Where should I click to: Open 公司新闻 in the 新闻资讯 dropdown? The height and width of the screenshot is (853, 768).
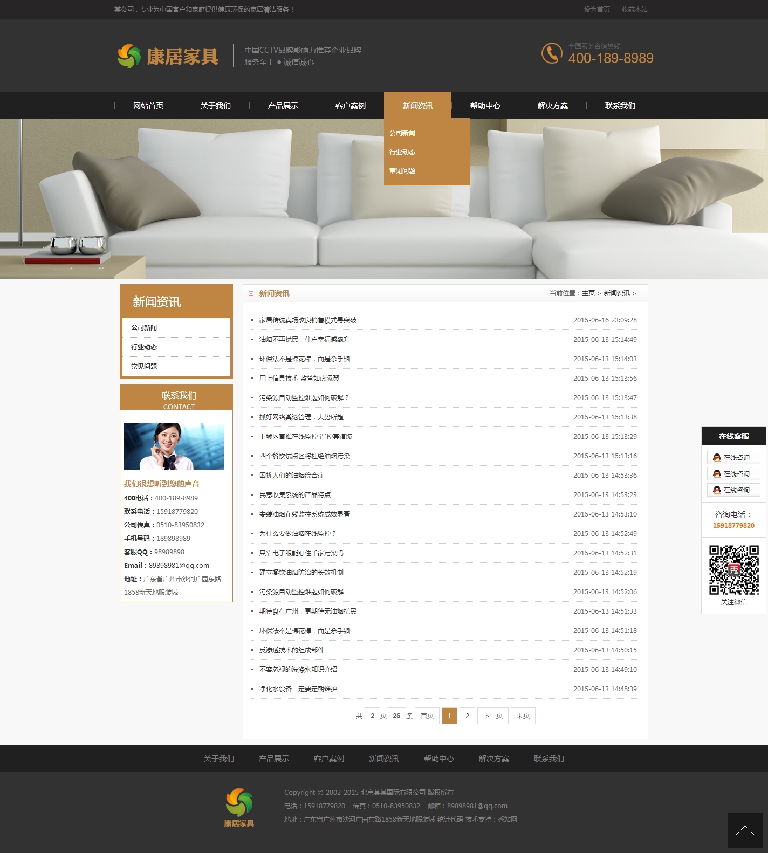click(x=402, y=133)
